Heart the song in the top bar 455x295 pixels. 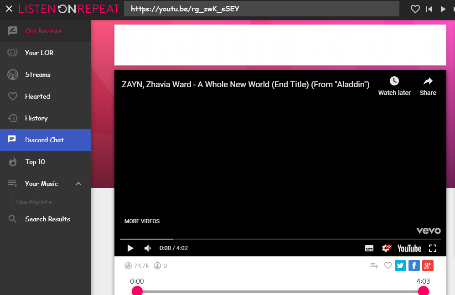click(415, 9)
